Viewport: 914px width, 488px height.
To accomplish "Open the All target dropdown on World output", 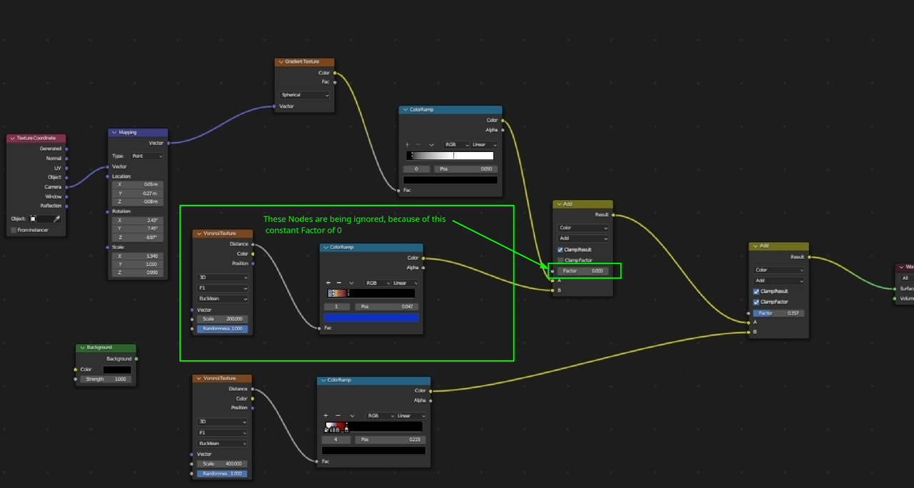I will (907, 278).
